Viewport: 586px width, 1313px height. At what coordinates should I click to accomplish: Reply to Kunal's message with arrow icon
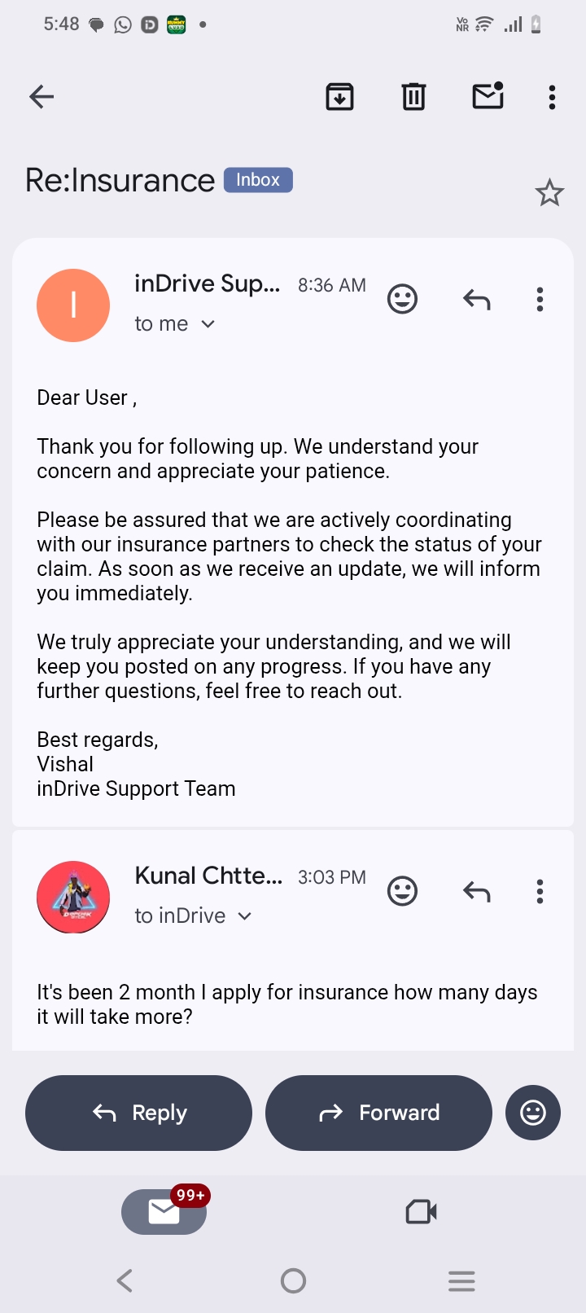point(477,892)
